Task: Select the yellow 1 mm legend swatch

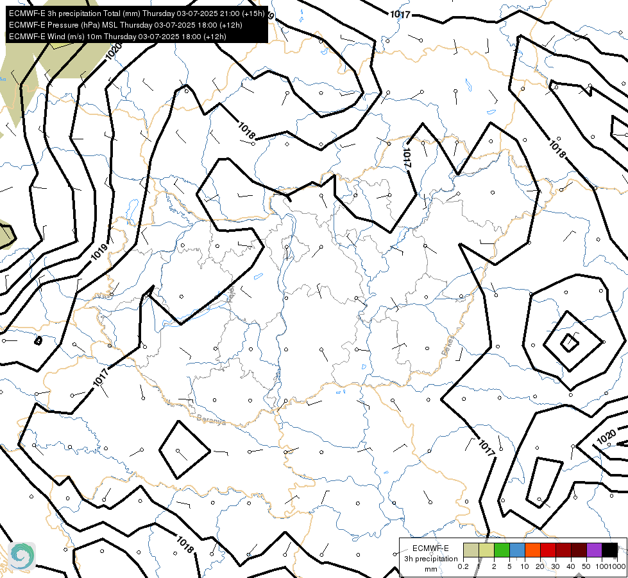Action: pos(486,550)
